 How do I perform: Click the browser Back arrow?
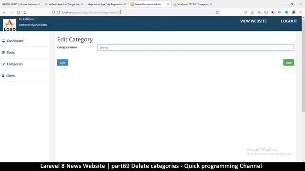(4, 12)
